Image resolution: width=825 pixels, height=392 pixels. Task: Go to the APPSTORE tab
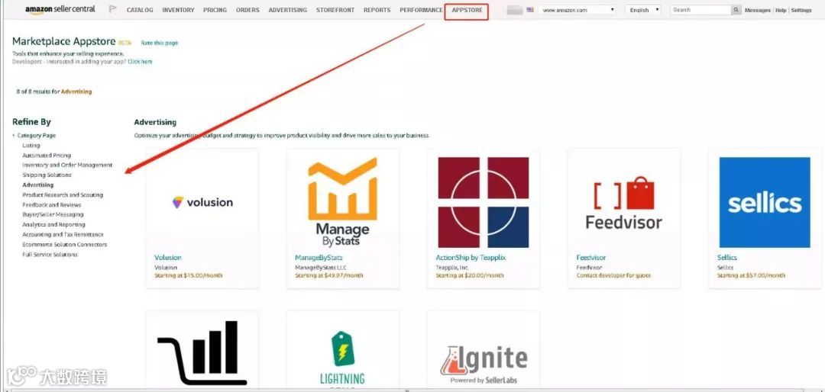point(467,10)
